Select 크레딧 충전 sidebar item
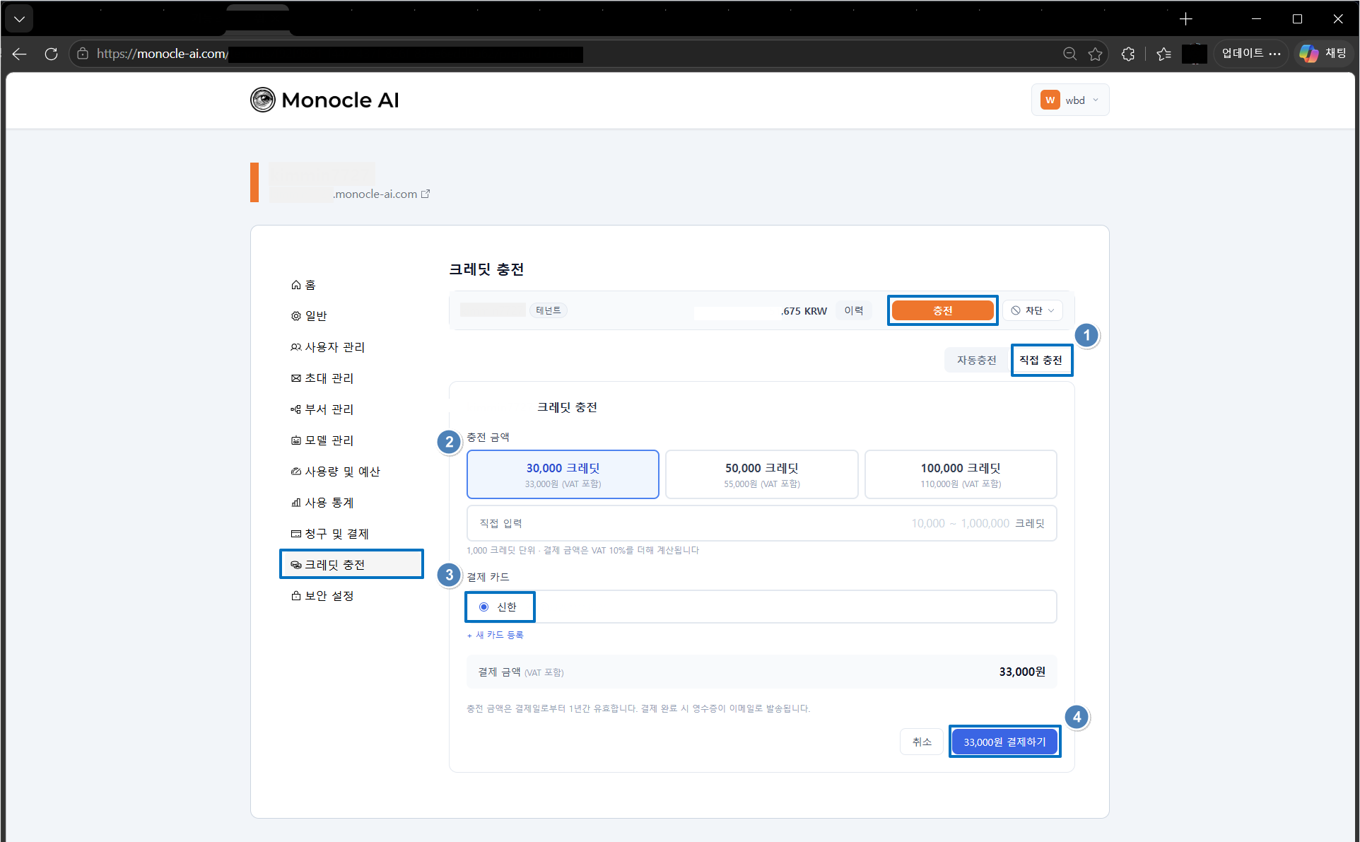This screenshot has width=1360, height=842. tap(351, 564)
